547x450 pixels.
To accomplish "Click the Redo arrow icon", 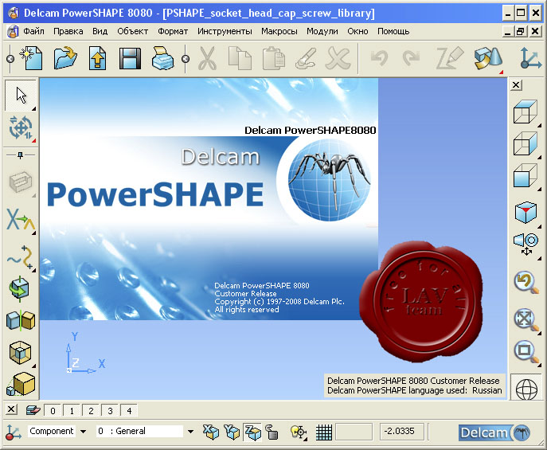I will point(411,57).
